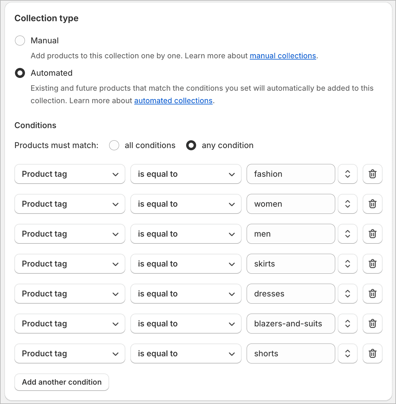Click reorder arrows for 'fashion' condition
This screenshot has width=396, height=404.
tap(348, 174)
